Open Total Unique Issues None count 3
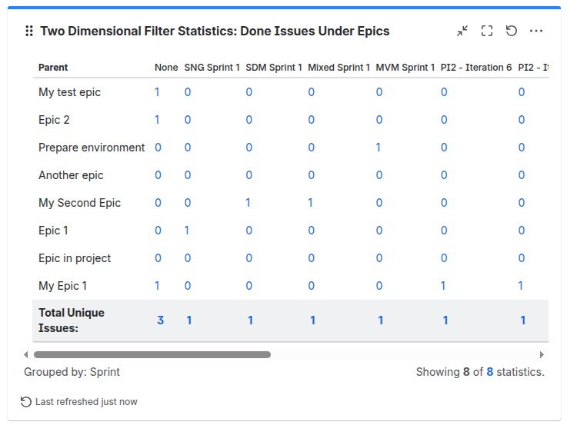Screen dimensions: 567x425 point(160,320)
